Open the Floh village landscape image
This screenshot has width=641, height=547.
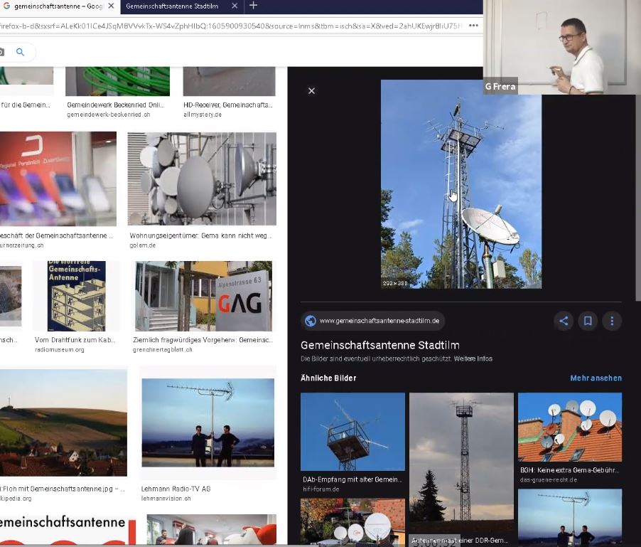click(x=63, y=423)
